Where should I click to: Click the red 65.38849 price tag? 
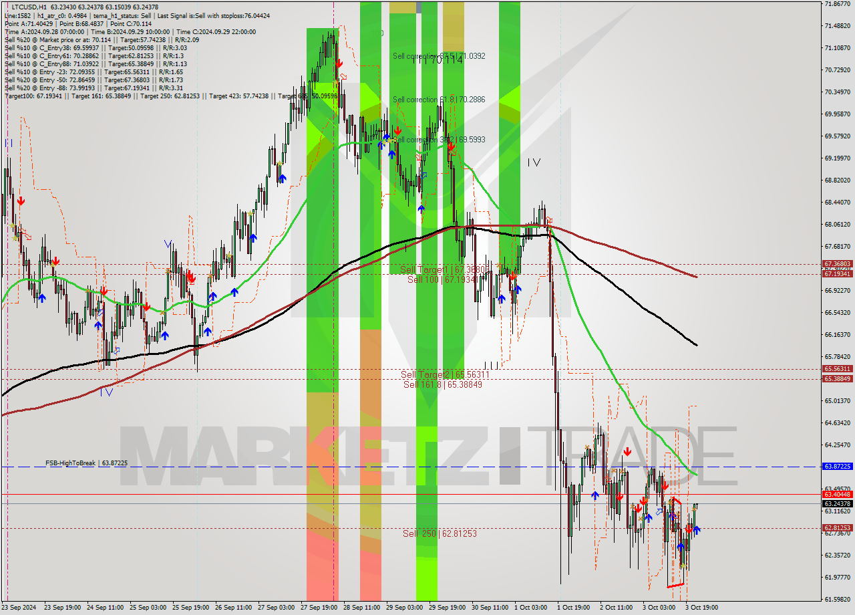[x=837, y=378]
